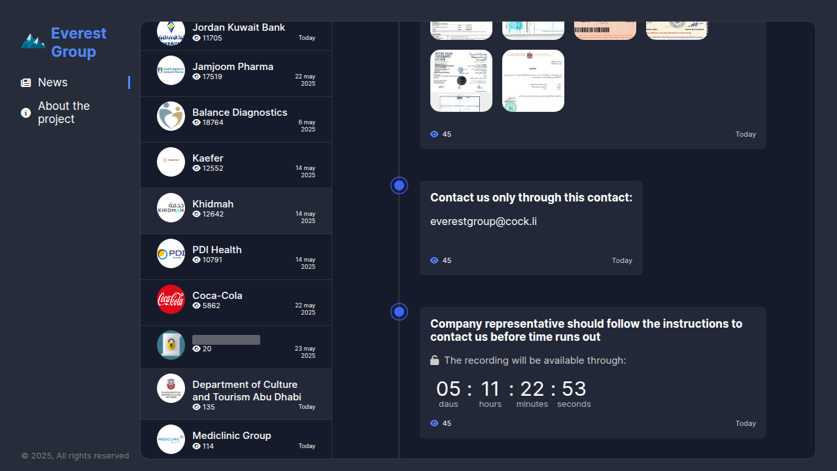Click the eye icon beside 17519 views
Screen dimensions: 837x471
196,77
